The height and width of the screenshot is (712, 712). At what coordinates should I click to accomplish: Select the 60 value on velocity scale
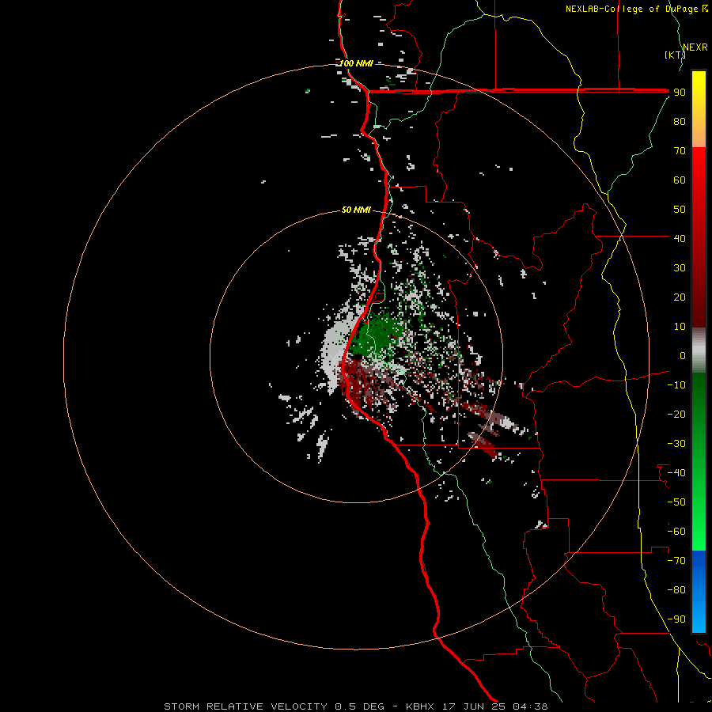[680, 180]
